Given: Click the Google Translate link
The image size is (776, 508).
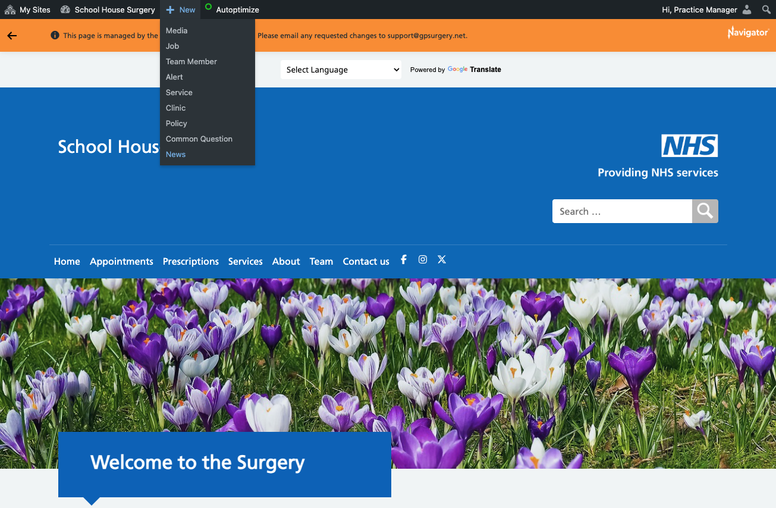Looking at the screenshot, I should coord(475,70).
